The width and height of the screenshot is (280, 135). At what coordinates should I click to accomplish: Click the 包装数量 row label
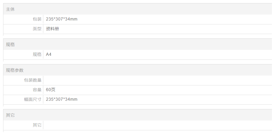pos(33,80)
